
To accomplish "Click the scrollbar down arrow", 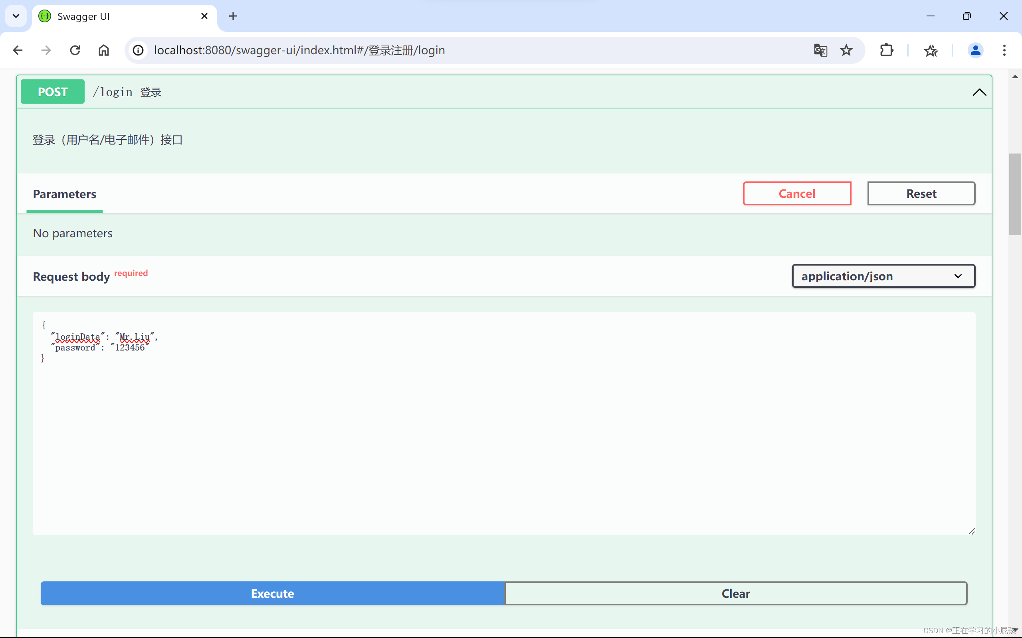I will click(1015, 630).
